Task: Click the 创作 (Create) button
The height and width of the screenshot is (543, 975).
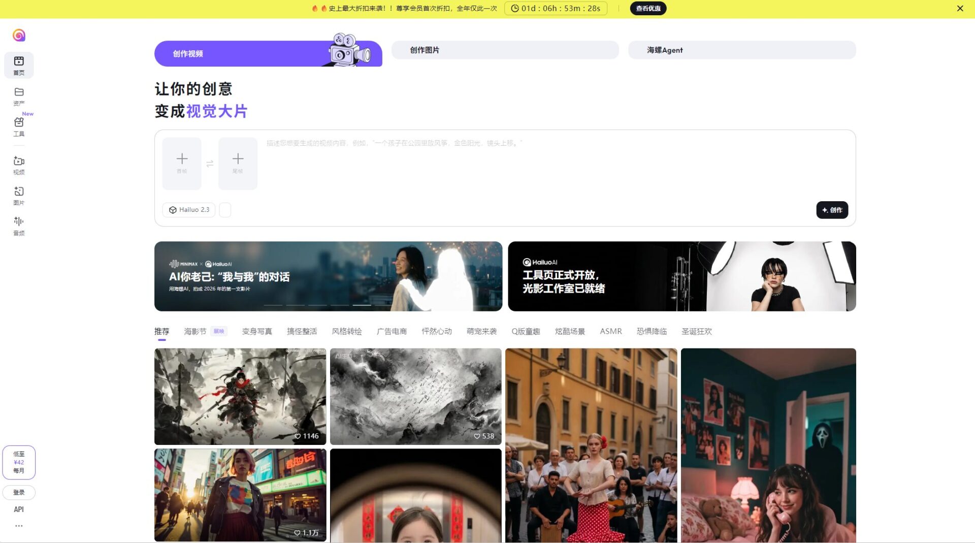Action: pyautogui.click(x=832, y=210)
